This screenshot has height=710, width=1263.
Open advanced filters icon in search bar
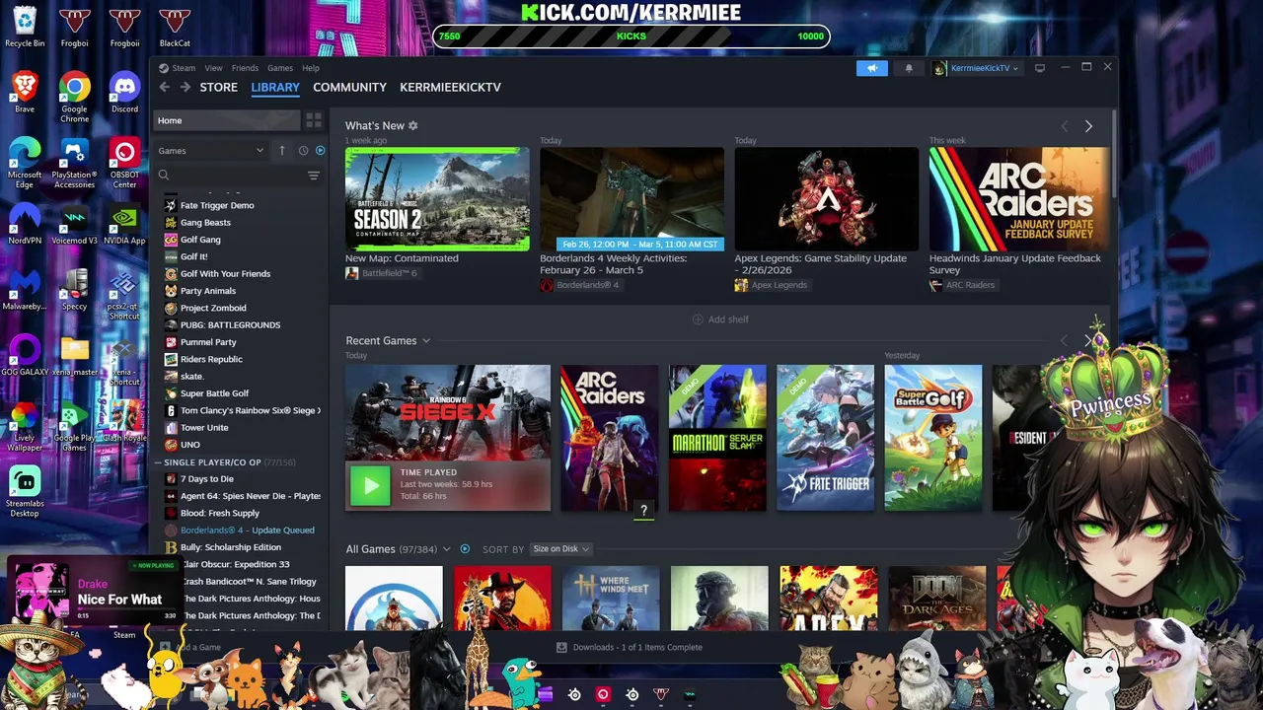pyautogui.click(x=314, y=176)
